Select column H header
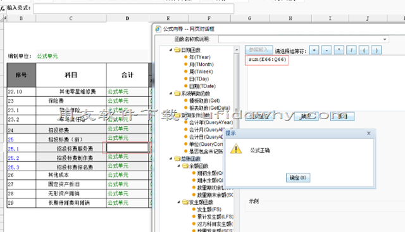The image size is (405, 232). 290,18
